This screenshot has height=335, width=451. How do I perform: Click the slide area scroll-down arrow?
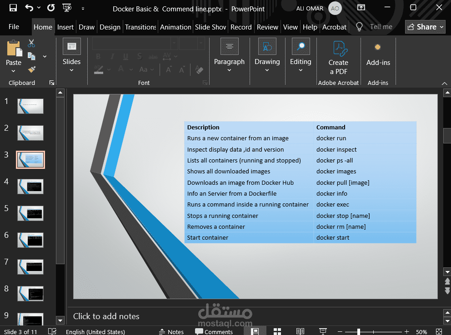(447, 271)
